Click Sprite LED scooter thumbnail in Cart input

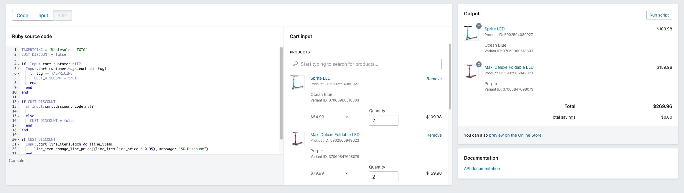(297, 82)
